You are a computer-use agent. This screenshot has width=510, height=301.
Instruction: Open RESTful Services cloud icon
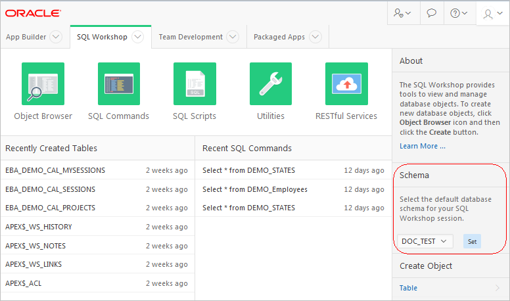346,84
